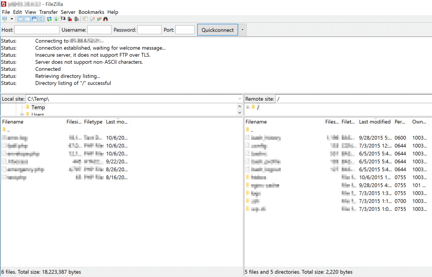Open the directory listing filters dialog
Image resolution: width=432 pixels, height=277 pixels.
85,19
